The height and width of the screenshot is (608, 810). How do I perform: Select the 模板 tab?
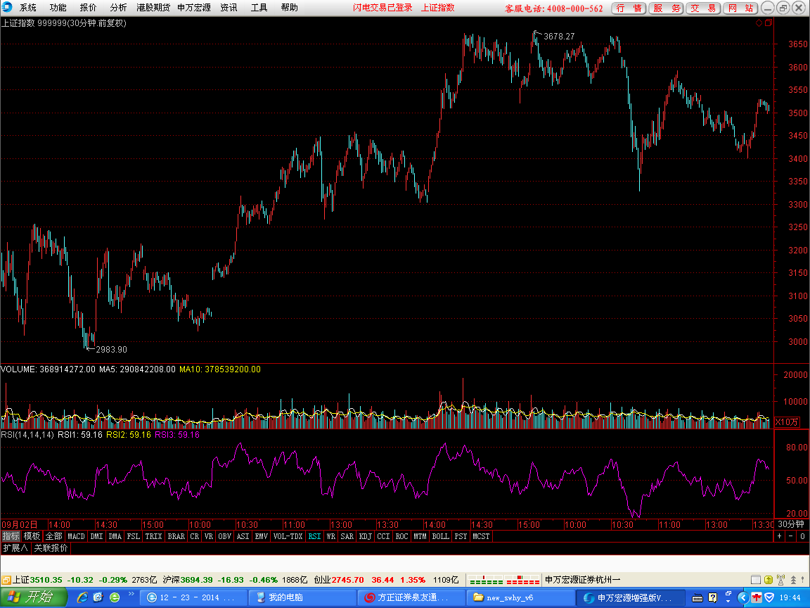coord(32,537)
